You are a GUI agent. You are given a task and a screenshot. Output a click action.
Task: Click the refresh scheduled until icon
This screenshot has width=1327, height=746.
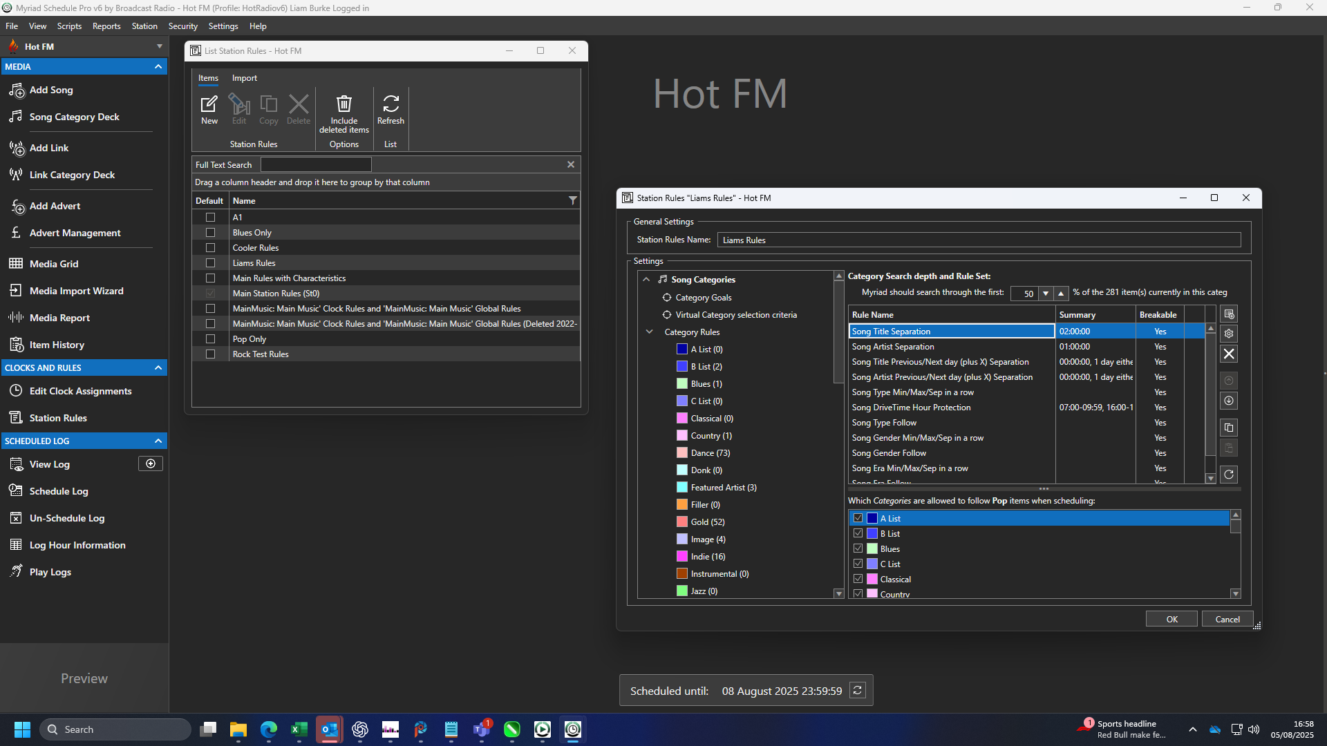tap(857, 691)
